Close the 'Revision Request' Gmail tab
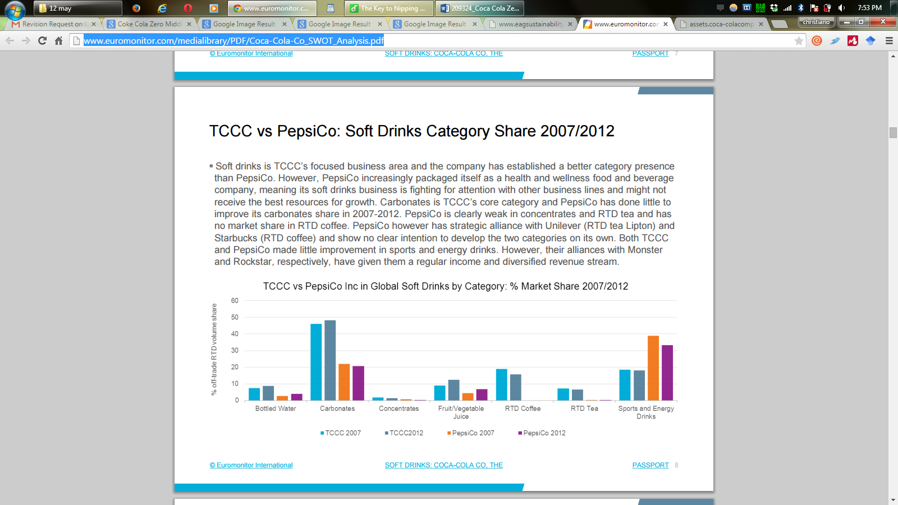 point(93,24)
